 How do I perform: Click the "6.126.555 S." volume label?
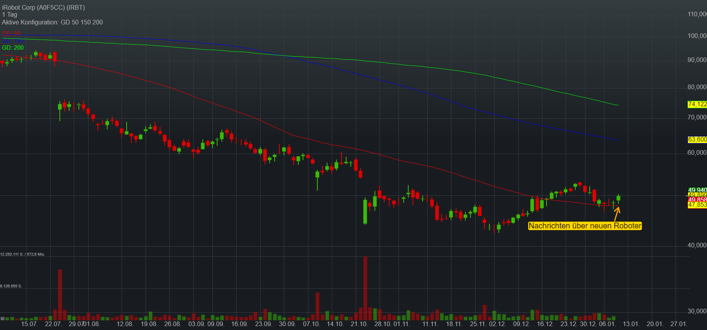pos(11,286)
